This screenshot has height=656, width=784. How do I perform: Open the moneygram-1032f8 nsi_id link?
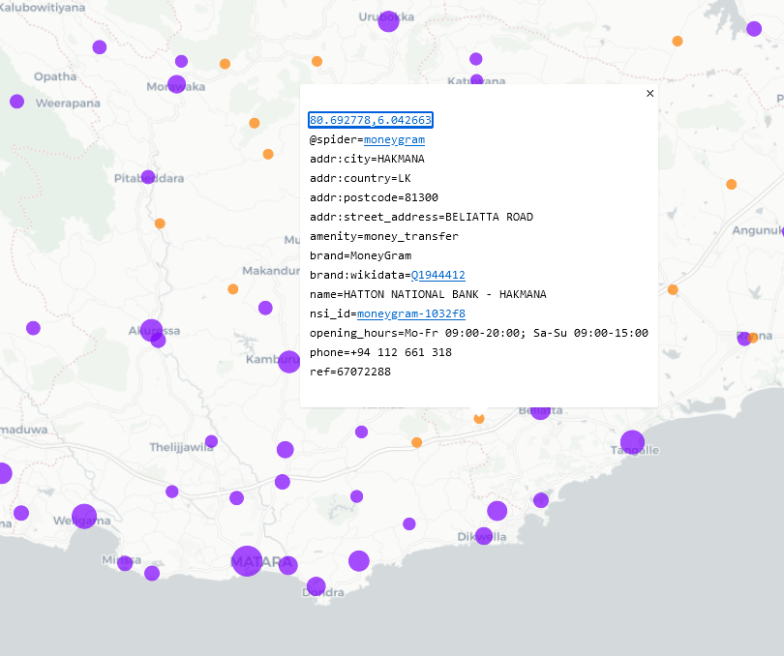click(410, 313)
